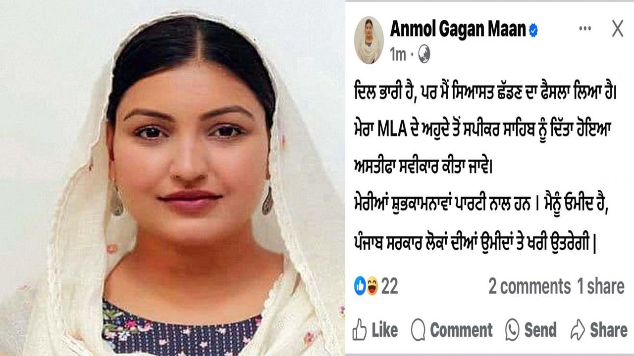Viewport: 634px width, 356px height.
Task: Click the Send button label
Action: coord(540,330)
